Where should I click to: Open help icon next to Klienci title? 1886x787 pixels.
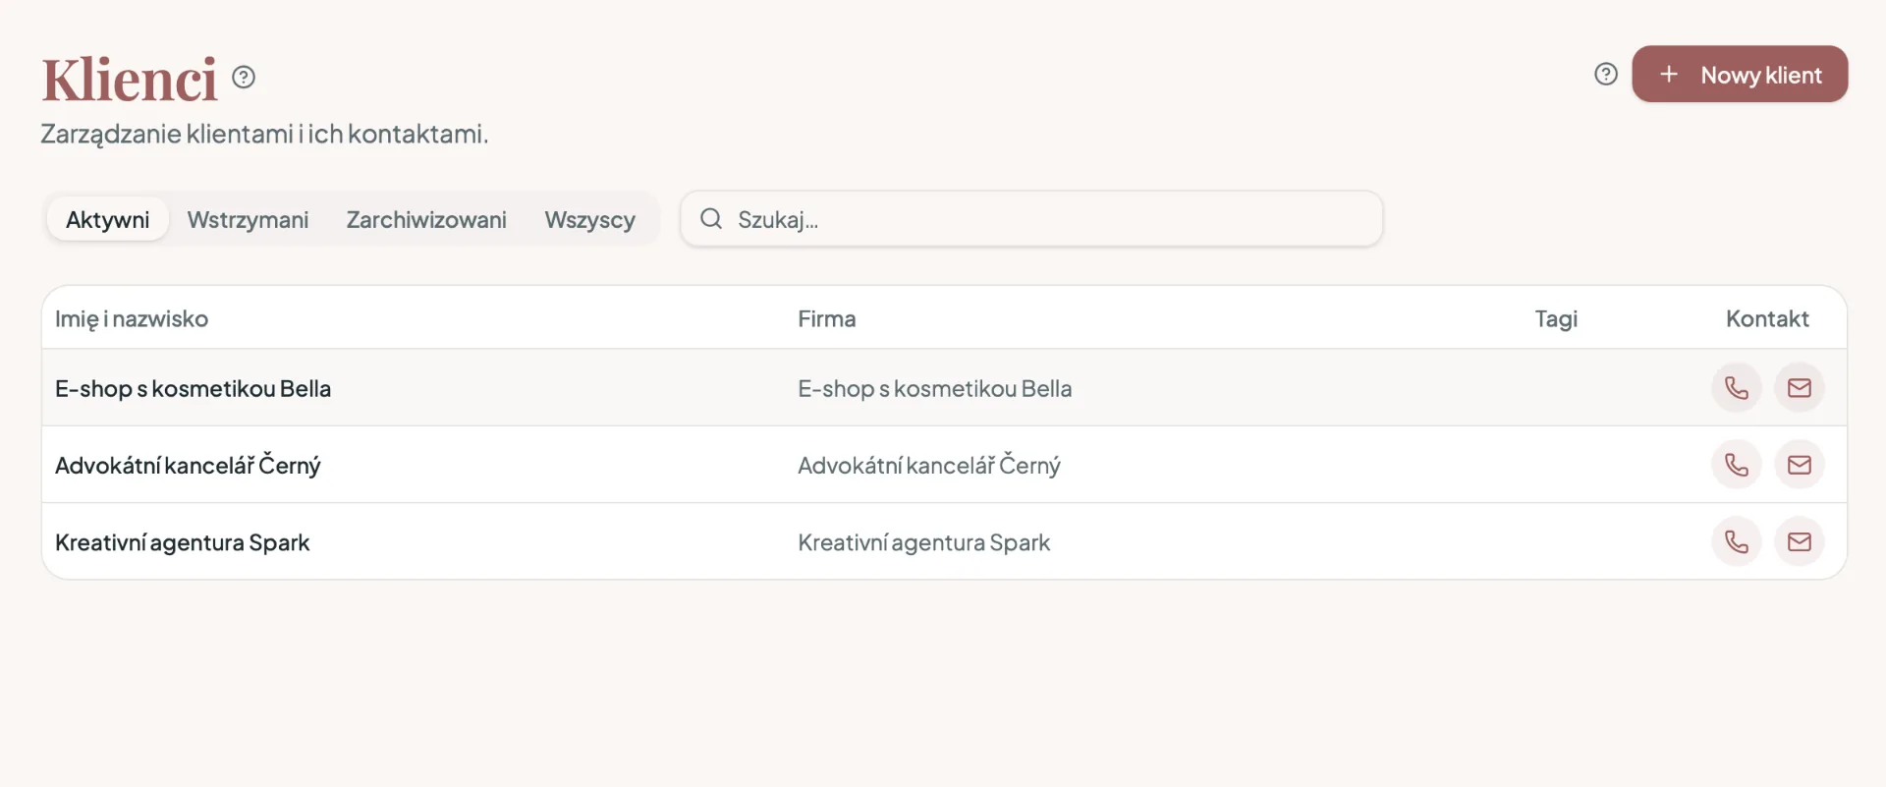pos(244,77)
